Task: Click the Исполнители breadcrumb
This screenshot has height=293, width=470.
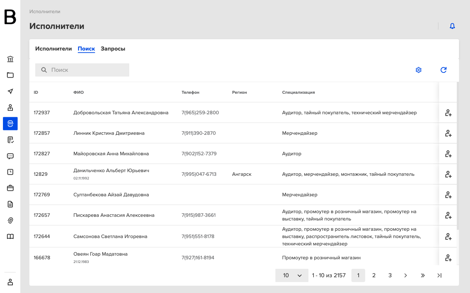Action: coord(45,12)
